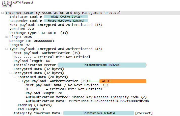Select the Encrypted Data (32 bytes) row
The width and height of the screenshot is (180, 116).
click(x=39, y=69)
